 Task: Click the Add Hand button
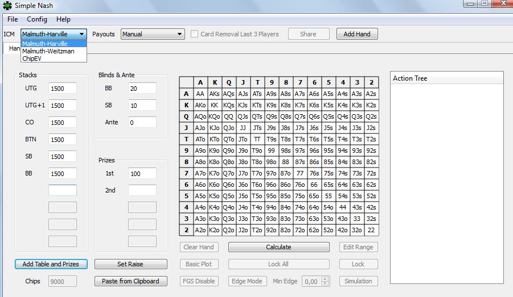click(x=357, y=34)
